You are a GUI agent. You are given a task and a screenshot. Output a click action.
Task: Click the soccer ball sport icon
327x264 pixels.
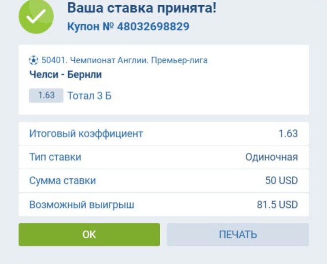coord(33,60)
